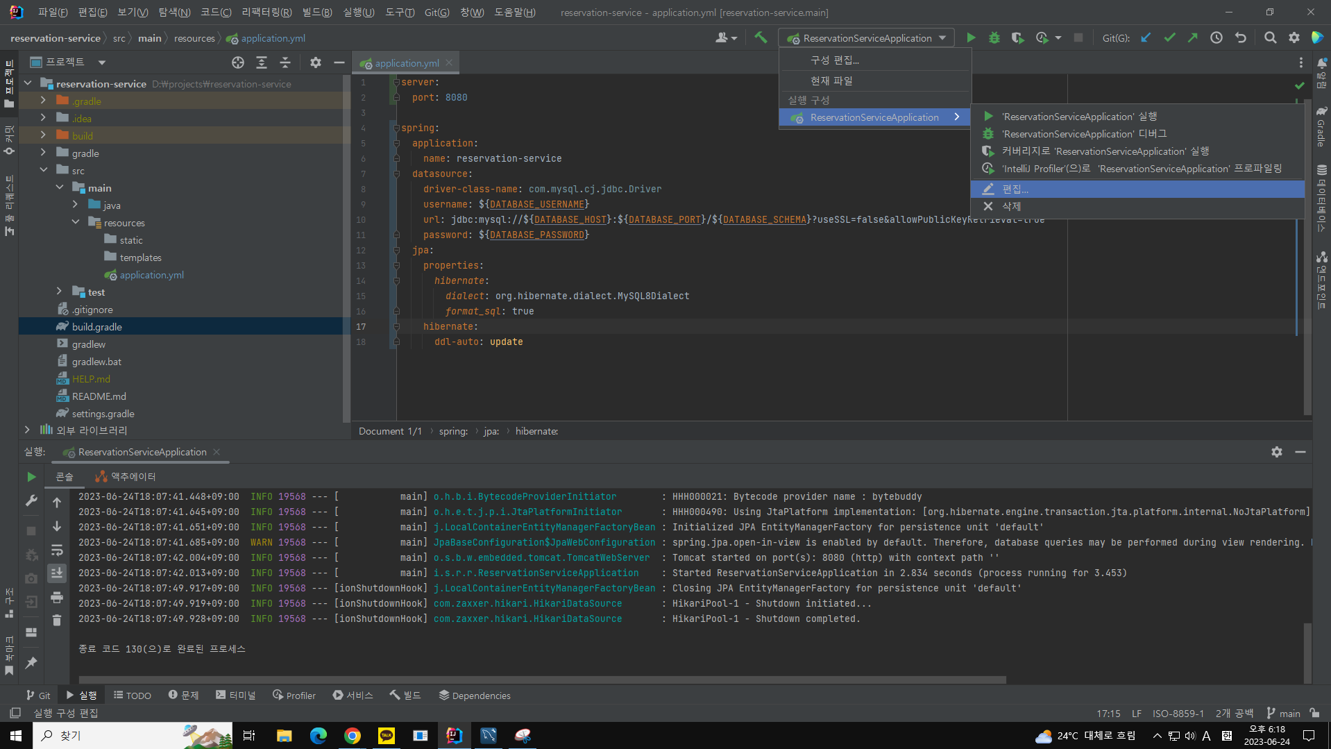
Task: Click the green Run button in top toolbar
Action: tap(971, 38)
